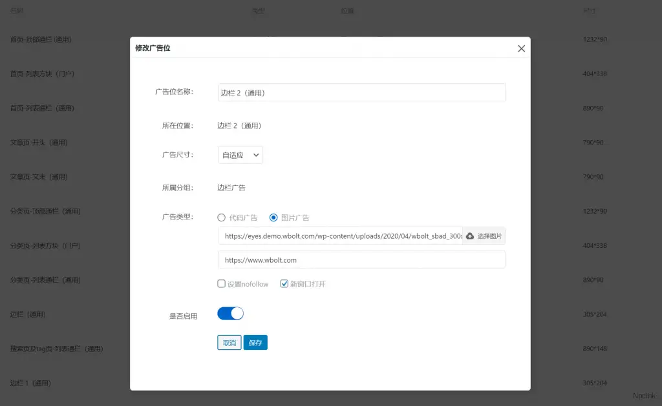Click the 保存 button

point(255,343)
